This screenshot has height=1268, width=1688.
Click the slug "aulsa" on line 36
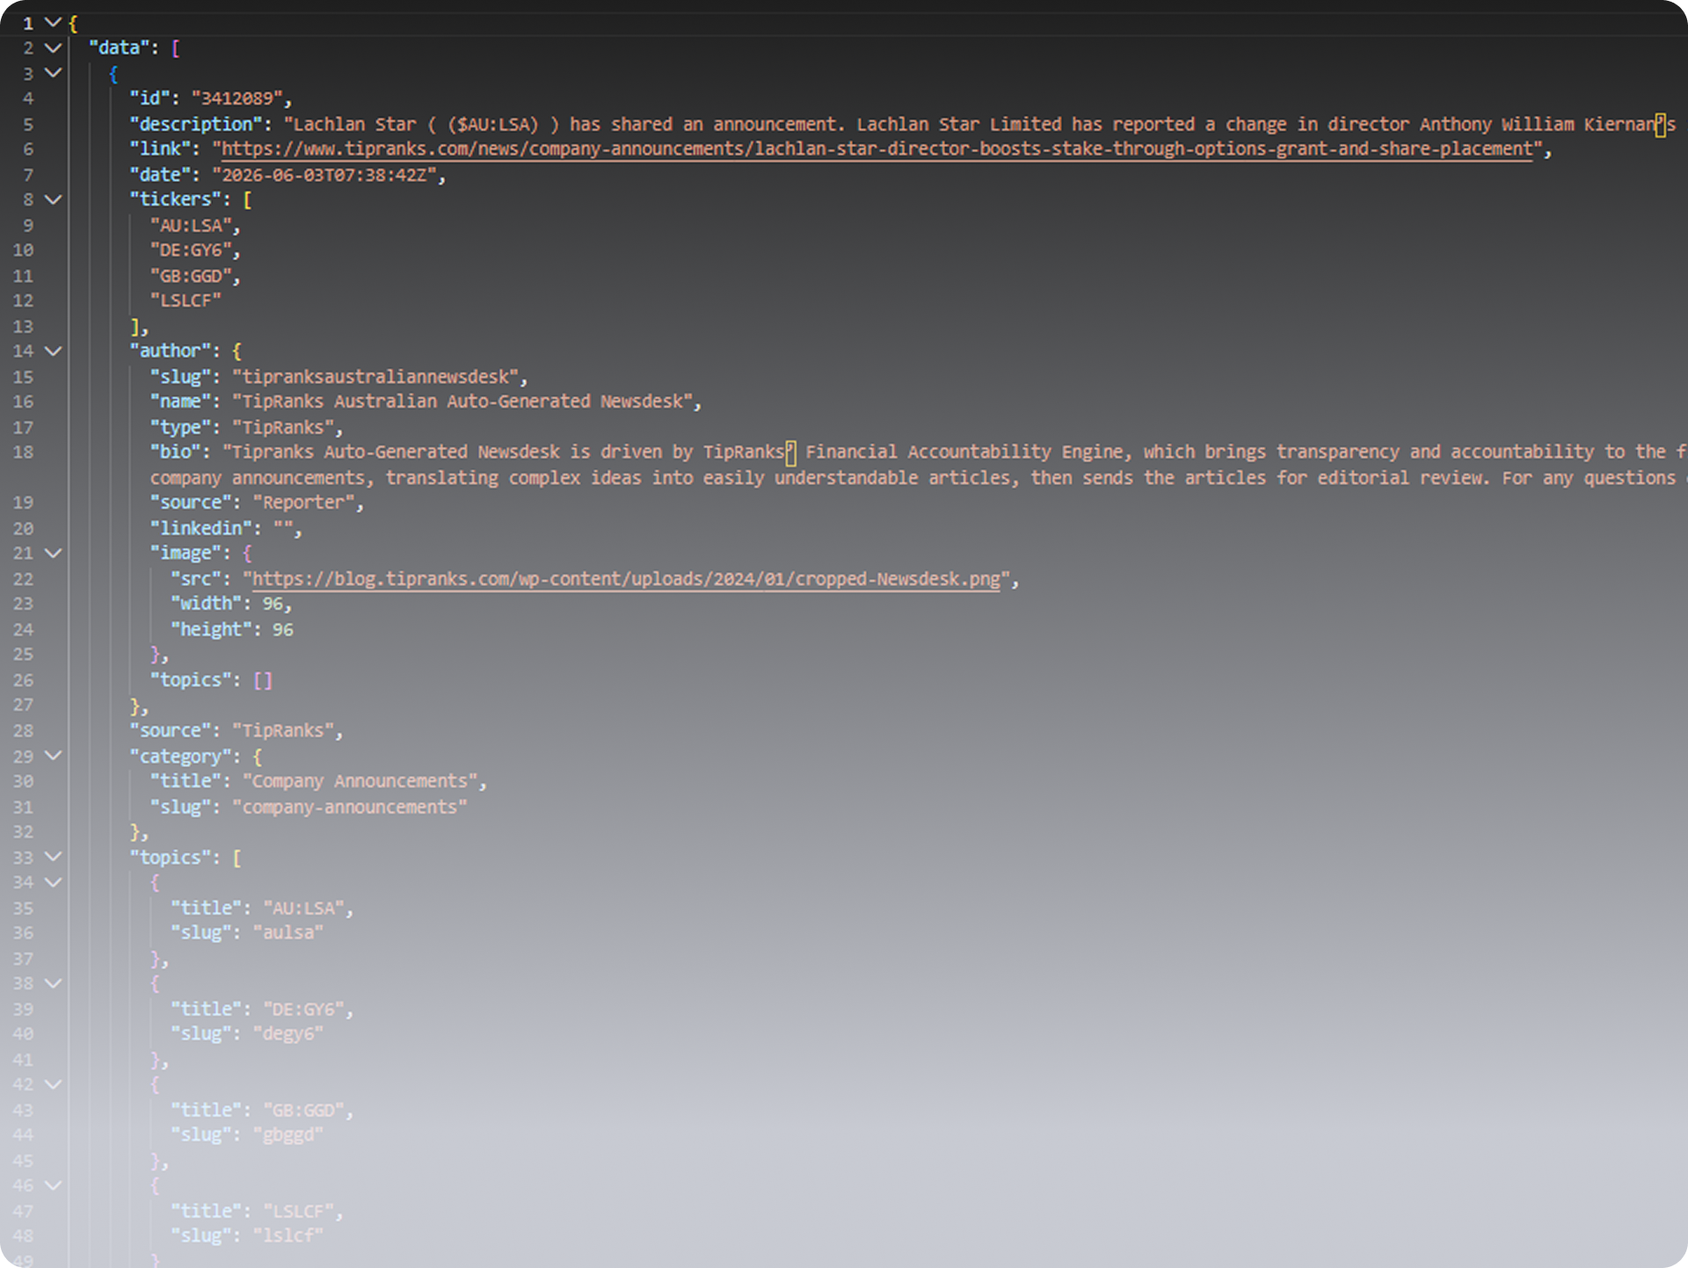tap(288, 932)
